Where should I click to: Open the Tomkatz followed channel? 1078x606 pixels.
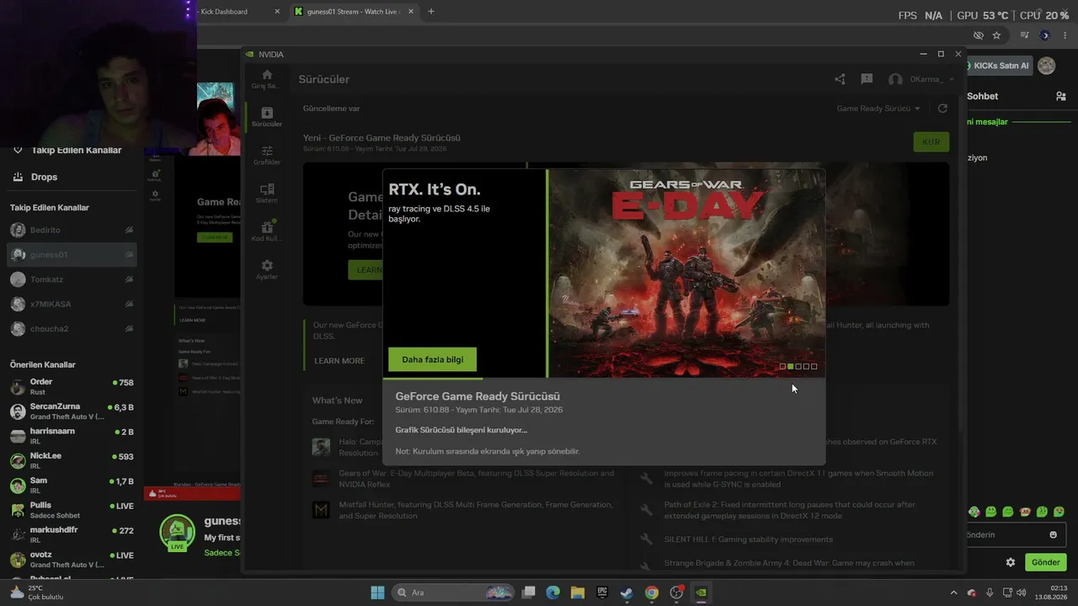tap(72, 279)
